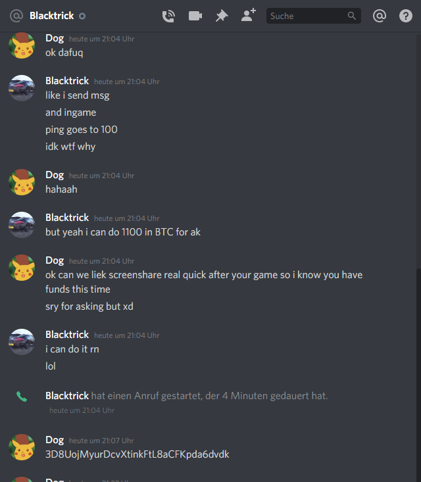The image size is (421, 482).
Task: Click Dog's username above 'hahaah'
Action: (x=55, y=175)
